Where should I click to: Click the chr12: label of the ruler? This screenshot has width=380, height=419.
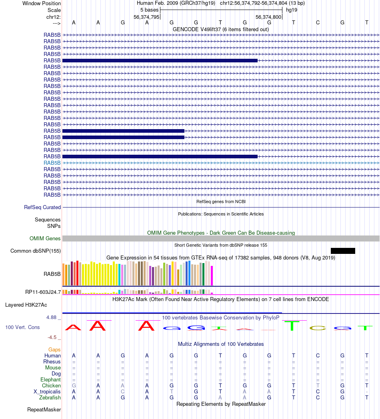(53, 17)
